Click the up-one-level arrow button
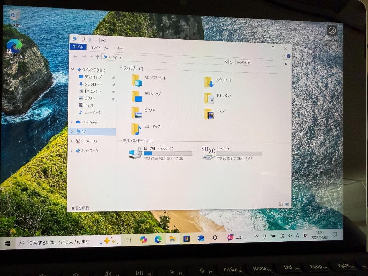Viewport: 368px width, 276px height. pos(97,57)
